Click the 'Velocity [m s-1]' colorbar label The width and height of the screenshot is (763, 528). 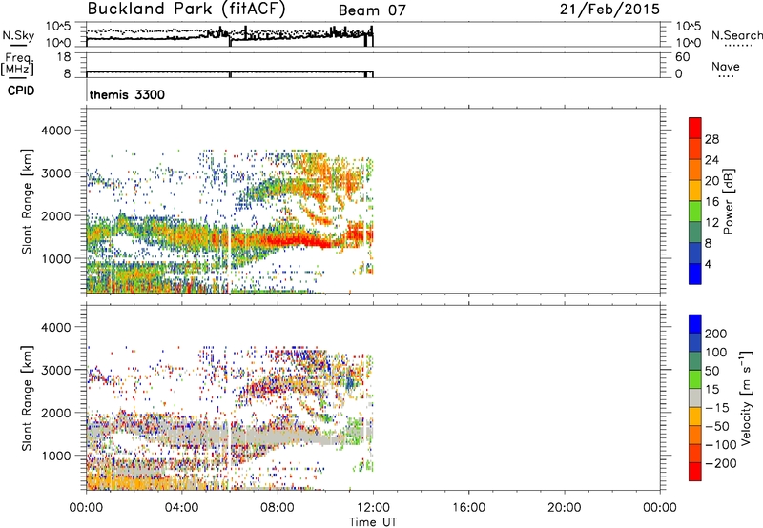[x=746, y=397]
